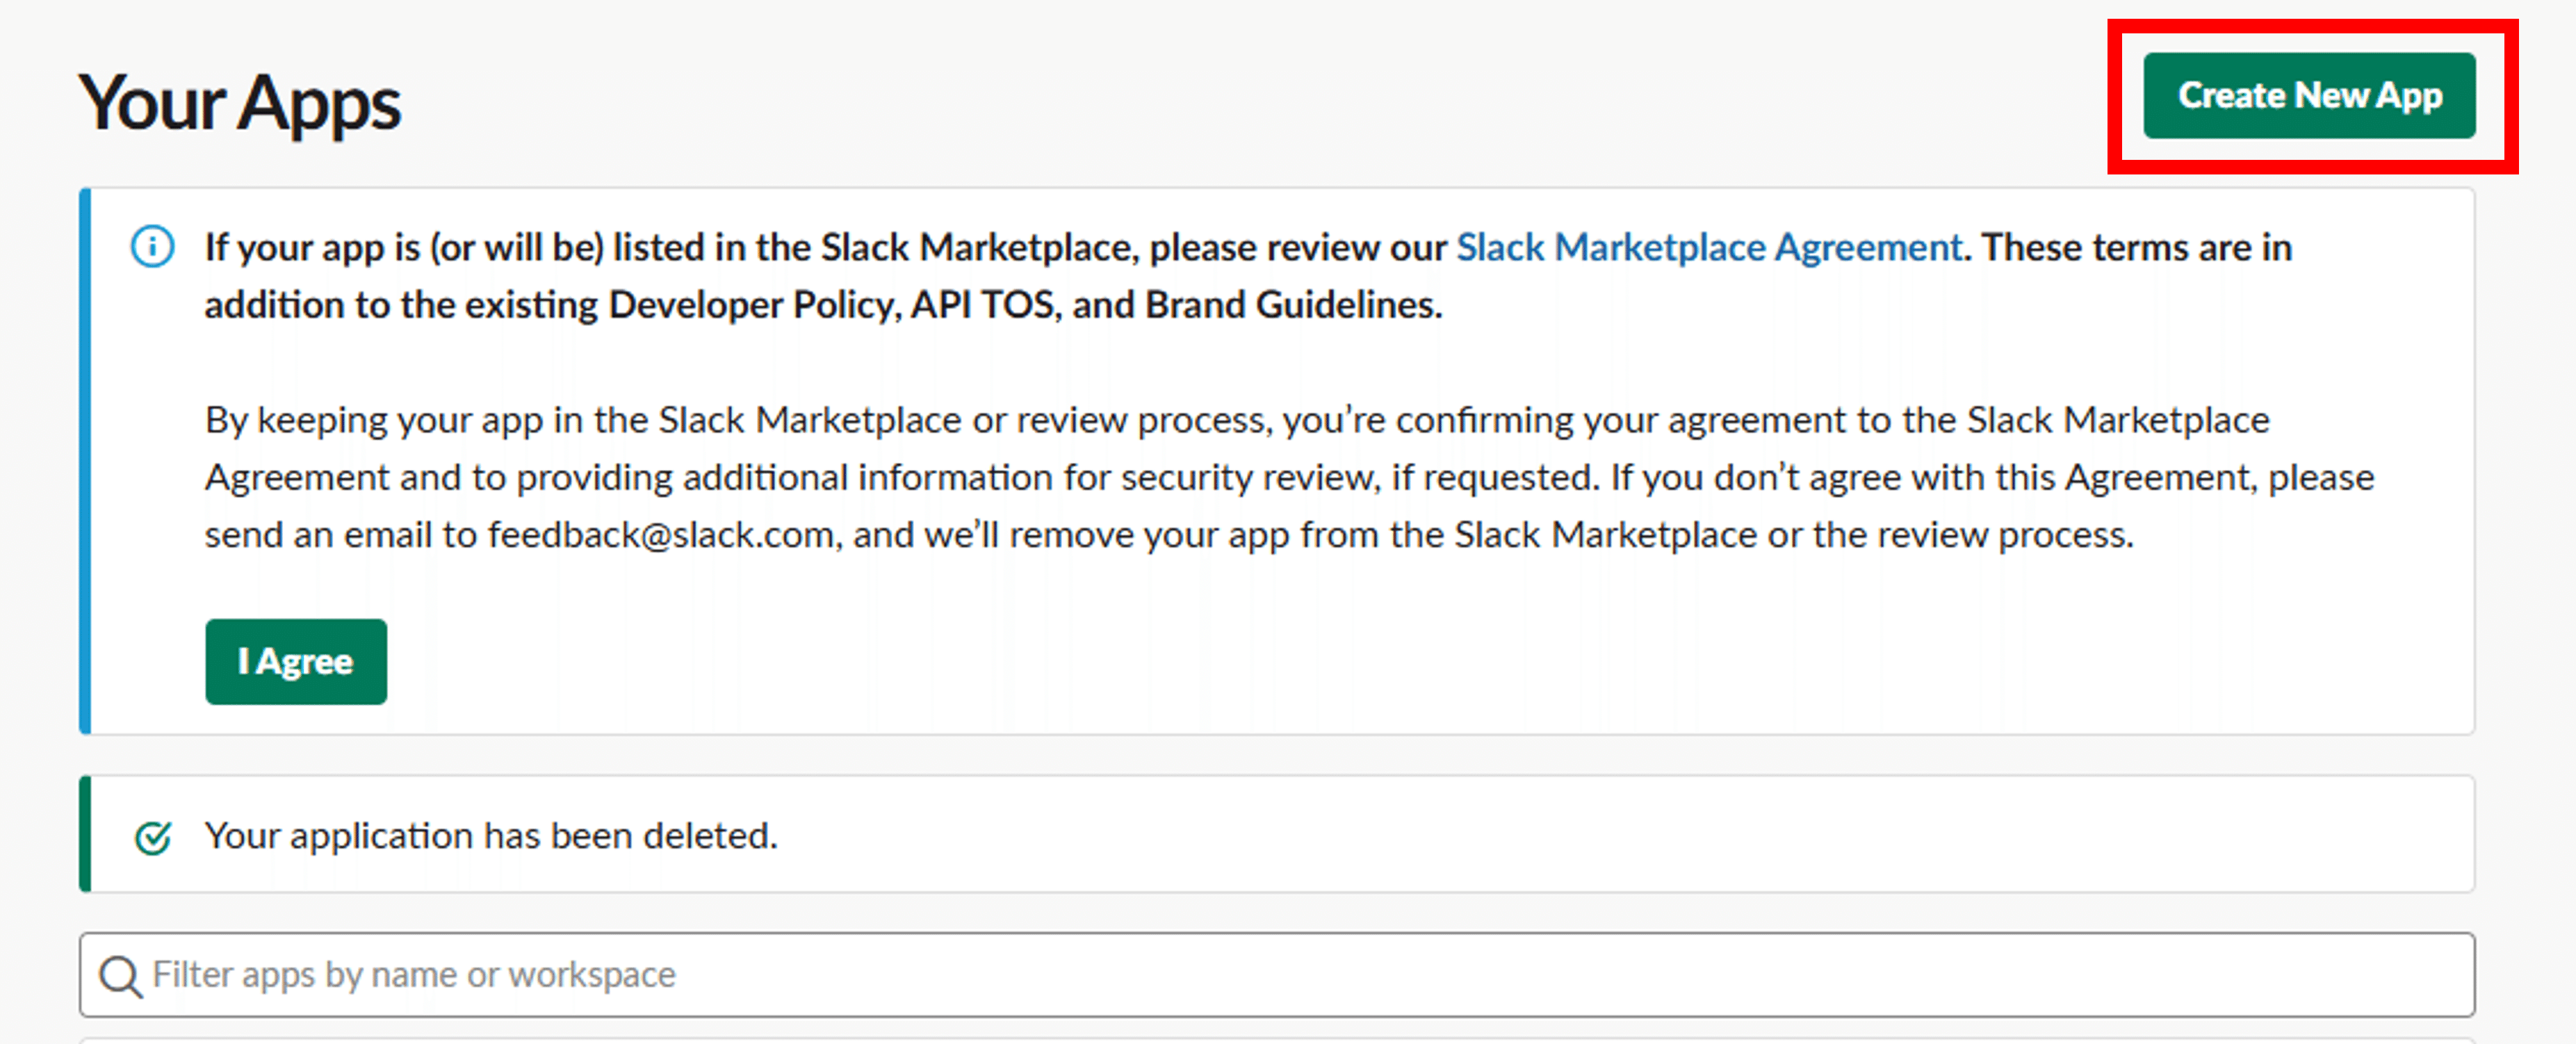Click the green checkmark success icon
This screenshot has width=2576, height=1044.
click(x=153, y=837)
